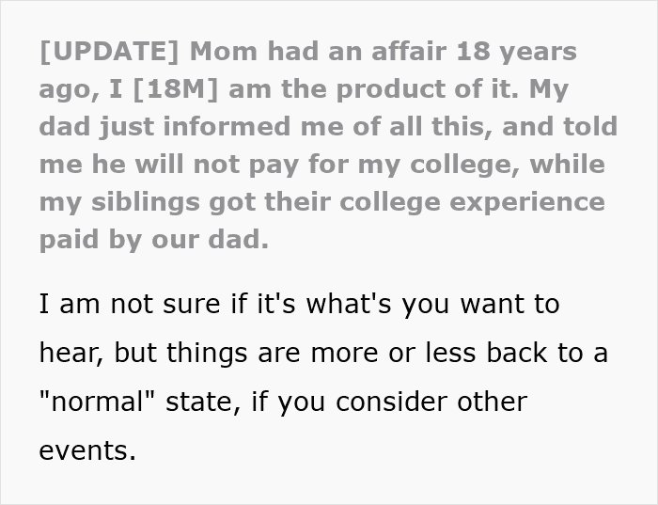658x505 pixels.
Task: Click "18 years" in the title's first line
Action: (x=524, y=51)
